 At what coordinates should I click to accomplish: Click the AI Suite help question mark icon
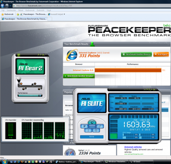coord(147,89)
